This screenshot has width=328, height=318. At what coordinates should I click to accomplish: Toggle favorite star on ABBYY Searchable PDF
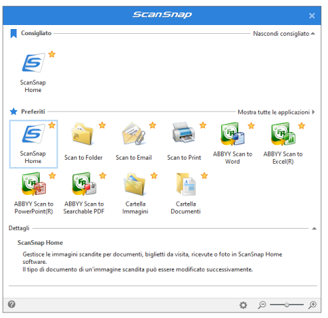click(103, 175)
